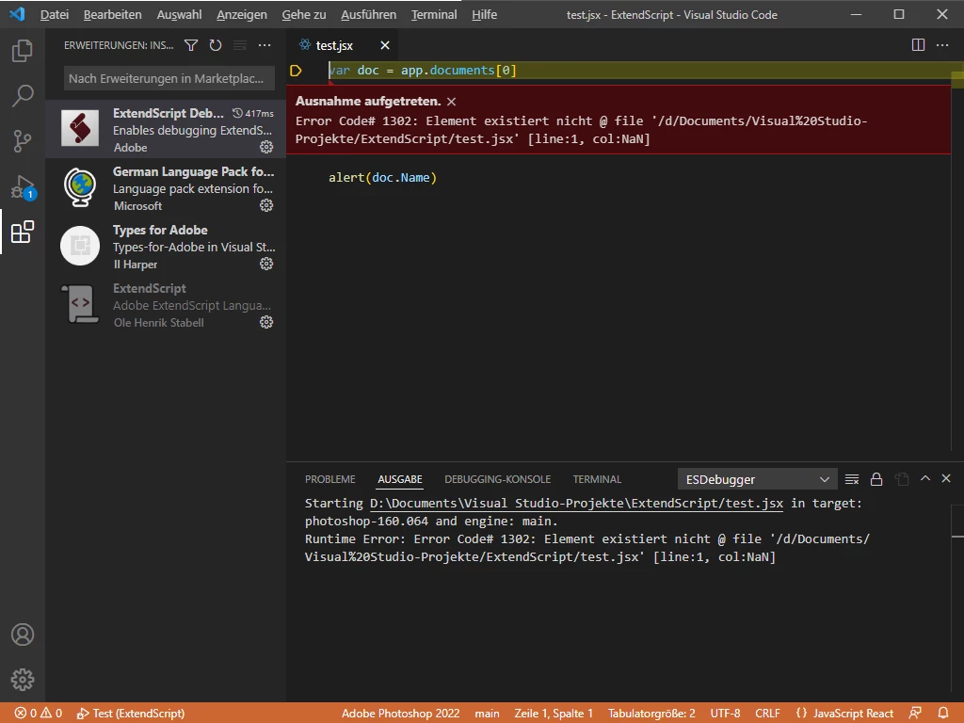Viewport: 964px width, 723px height.
Task: Change Adobe Photoshop 2022 target application
Action: [x=401, y=714]
